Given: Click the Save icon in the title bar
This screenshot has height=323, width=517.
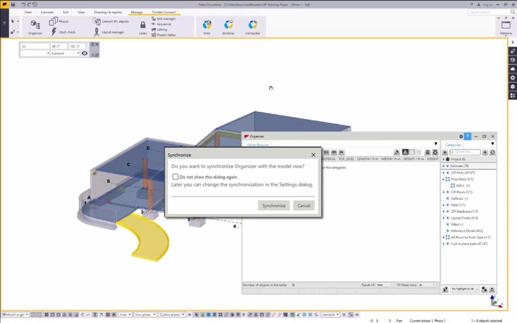Looking at the screenshot, I should coord(13,4).
